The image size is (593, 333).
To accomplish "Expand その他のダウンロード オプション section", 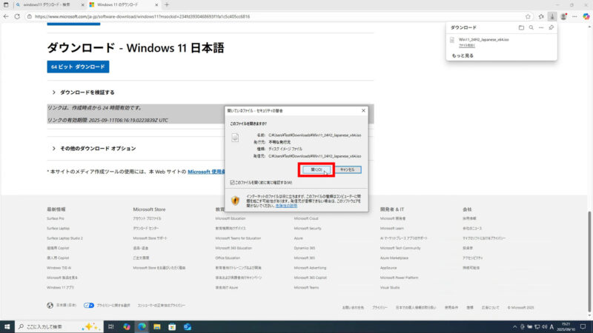I will point(54,148).
